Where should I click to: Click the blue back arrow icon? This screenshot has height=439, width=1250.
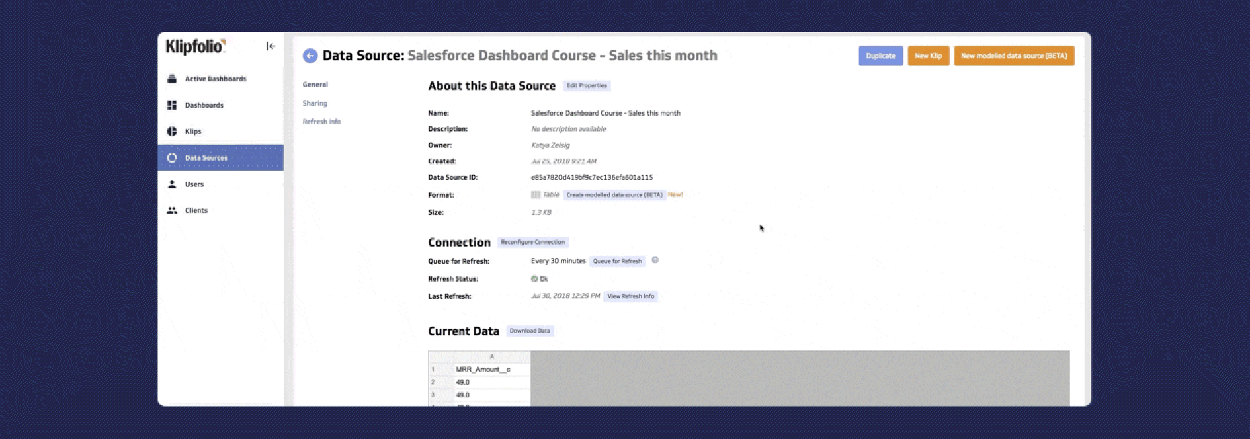311,56
